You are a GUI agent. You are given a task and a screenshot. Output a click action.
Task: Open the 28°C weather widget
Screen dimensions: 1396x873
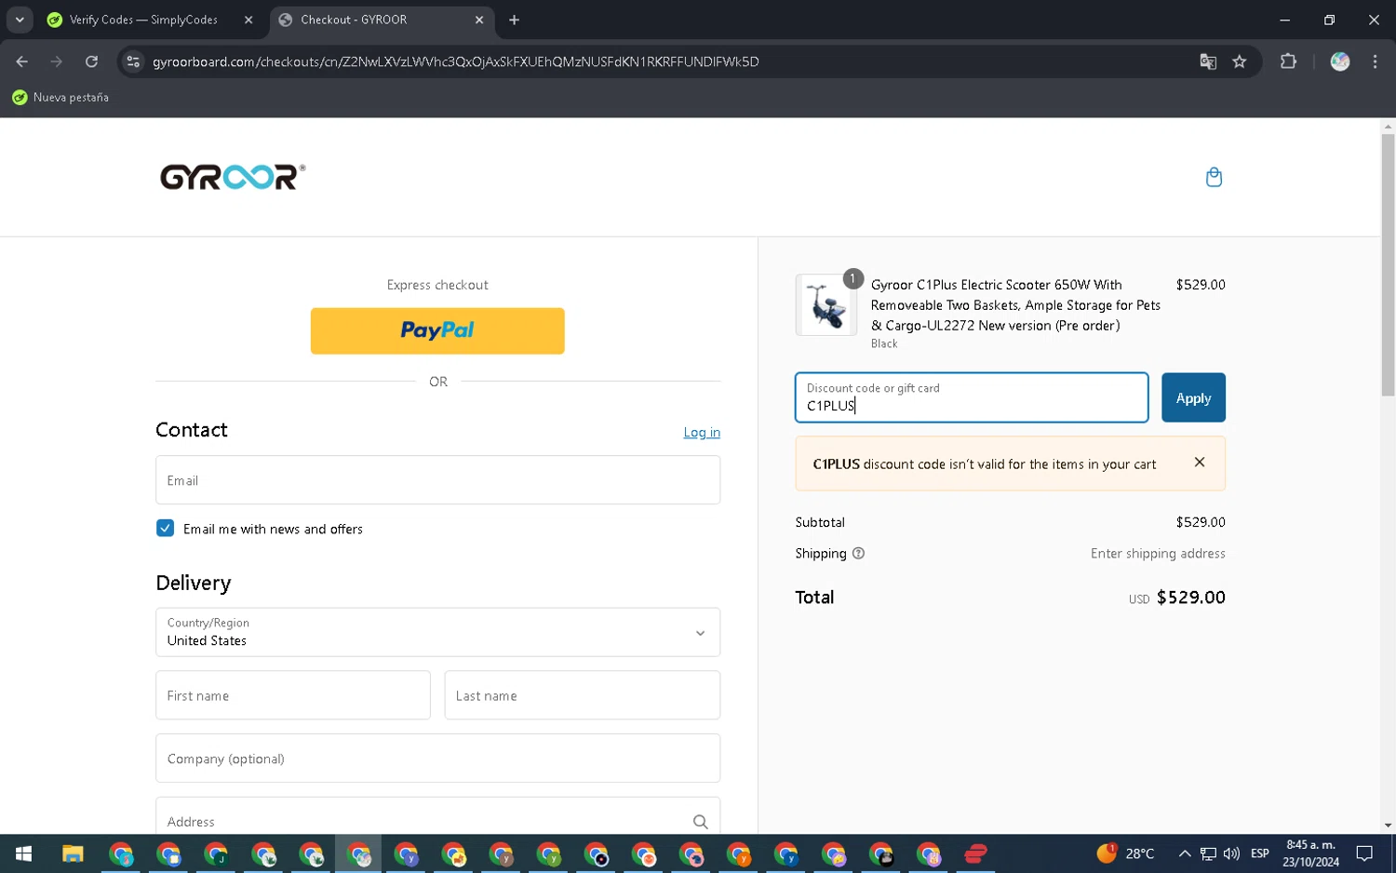coord(1126,853)
